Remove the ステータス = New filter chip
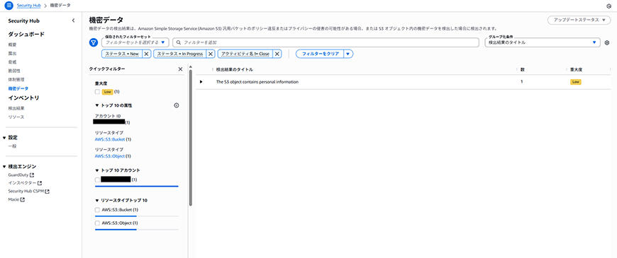Screen dimensions: 617x258 click(x=146, y=54)
